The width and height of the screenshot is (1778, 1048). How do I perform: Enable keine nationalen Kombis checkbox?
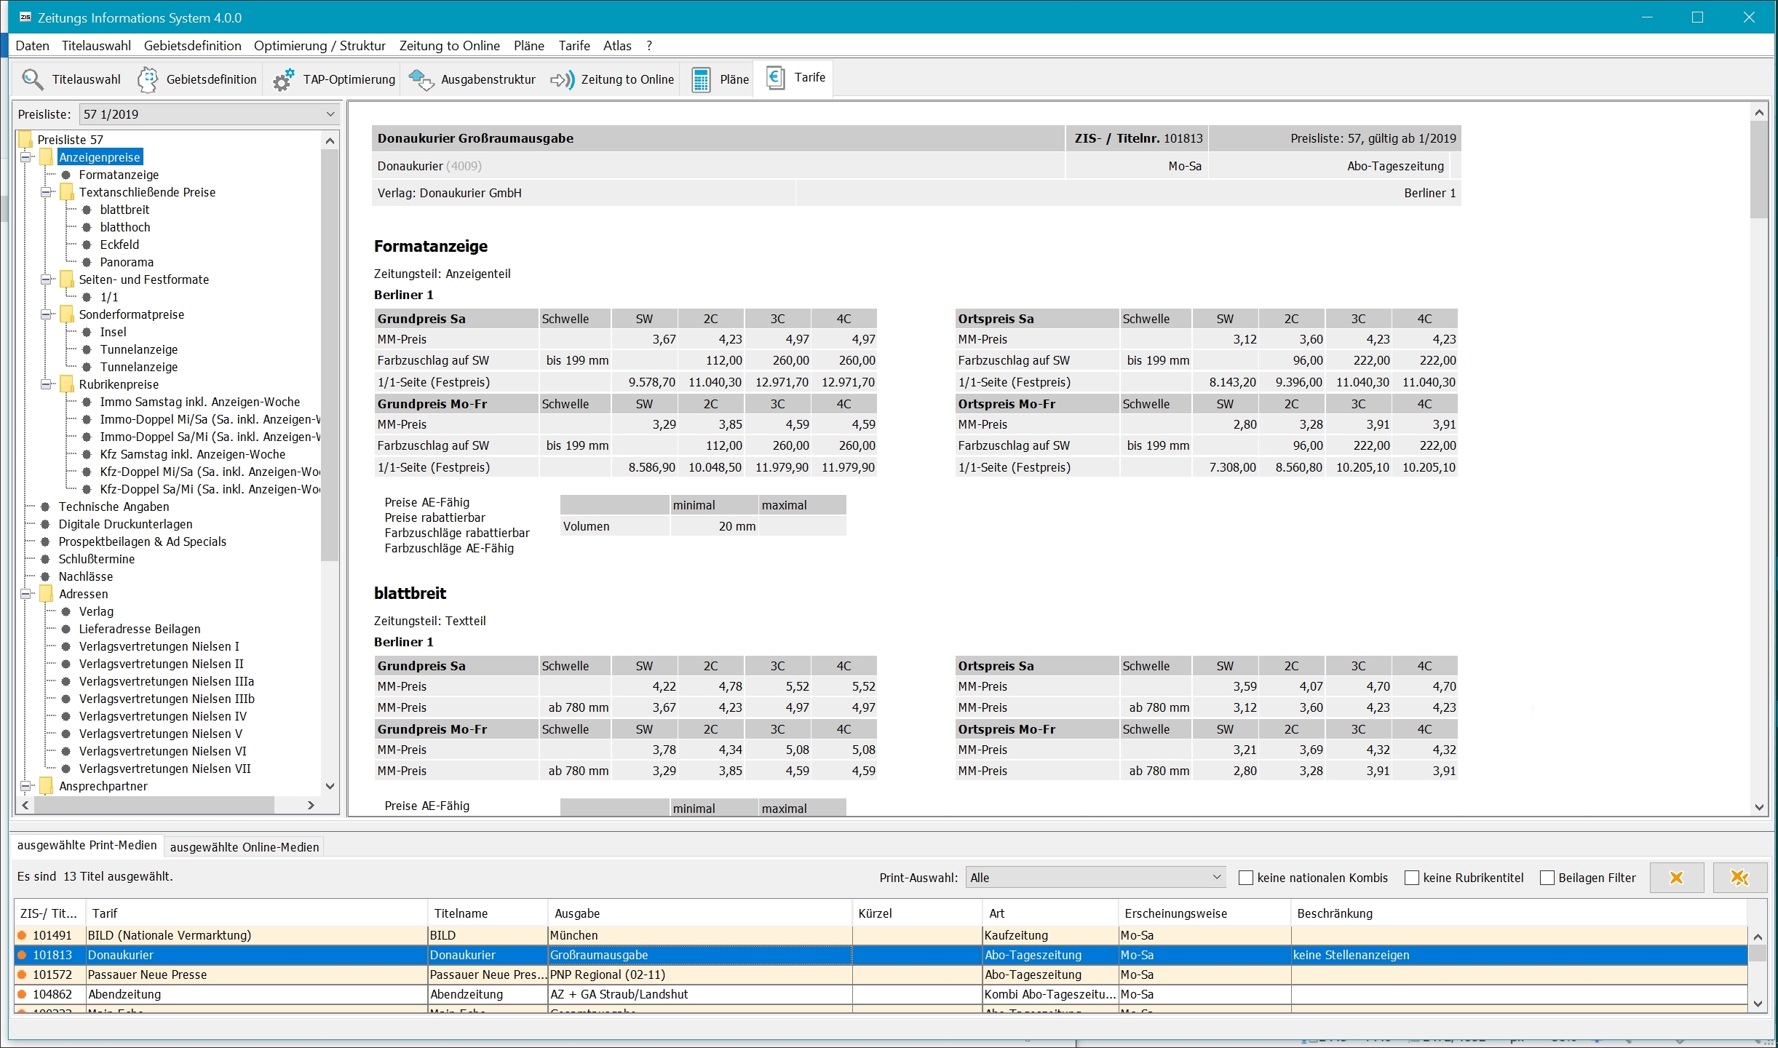[x=1246, y=878]
